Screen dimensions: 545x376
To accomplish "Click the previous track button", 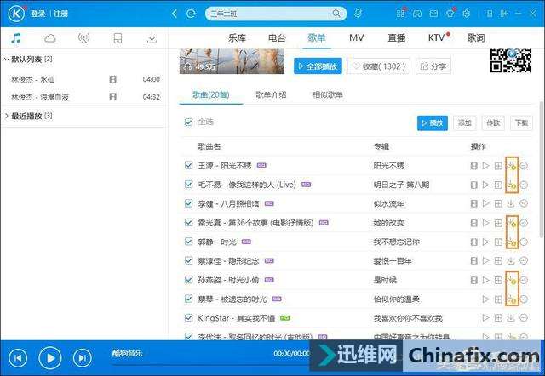I will tap(18, 358).
